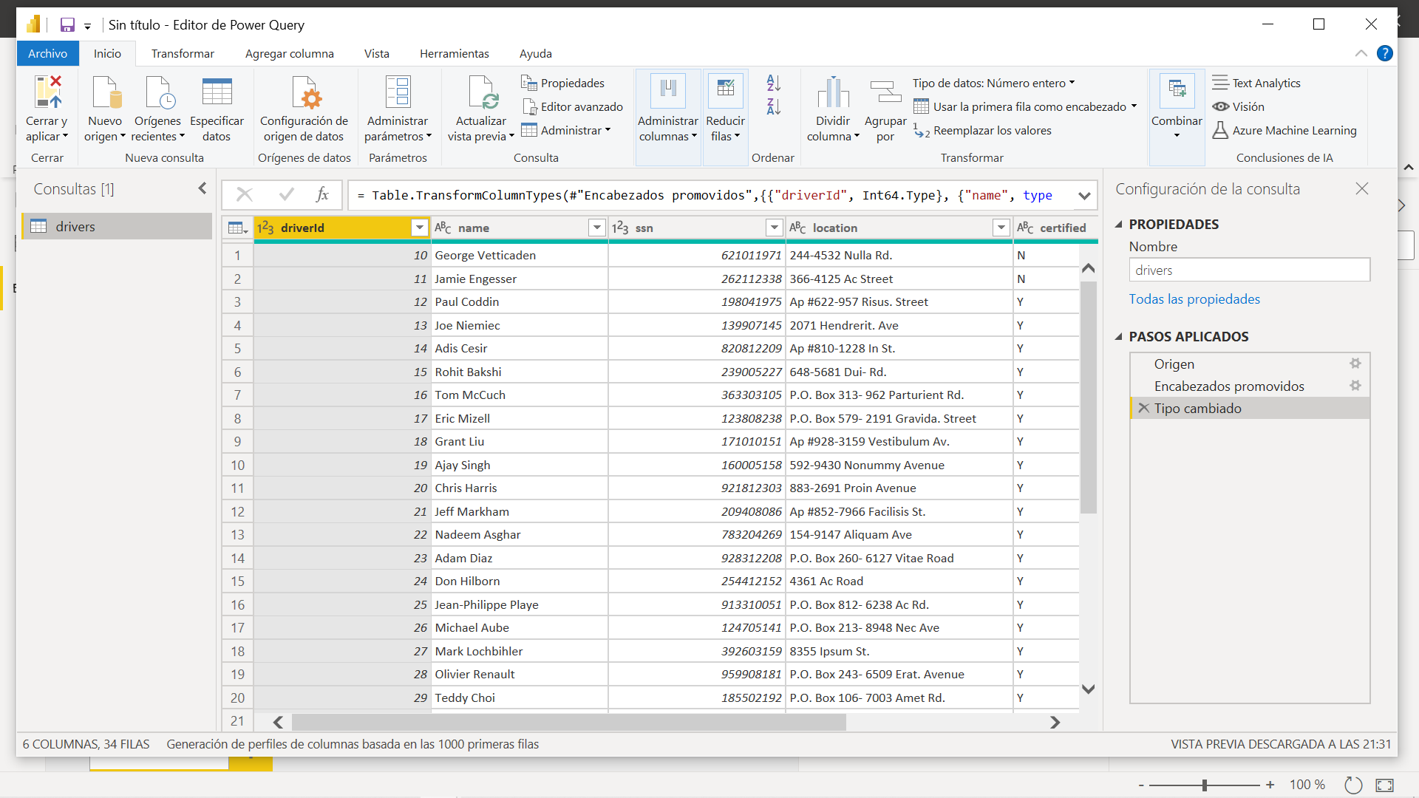Click the fit-to-page icon in status bar
Viewport: 1419px width, 798px height.
[1384, 785]
